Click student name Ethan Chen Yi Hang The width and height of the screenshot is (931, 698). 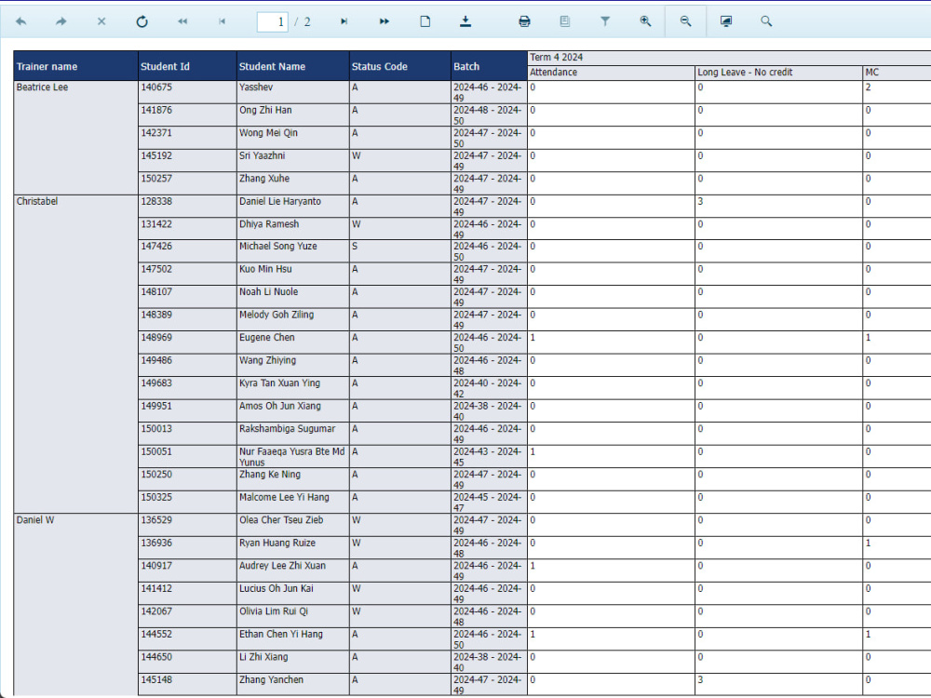click(x=281, y=635)
